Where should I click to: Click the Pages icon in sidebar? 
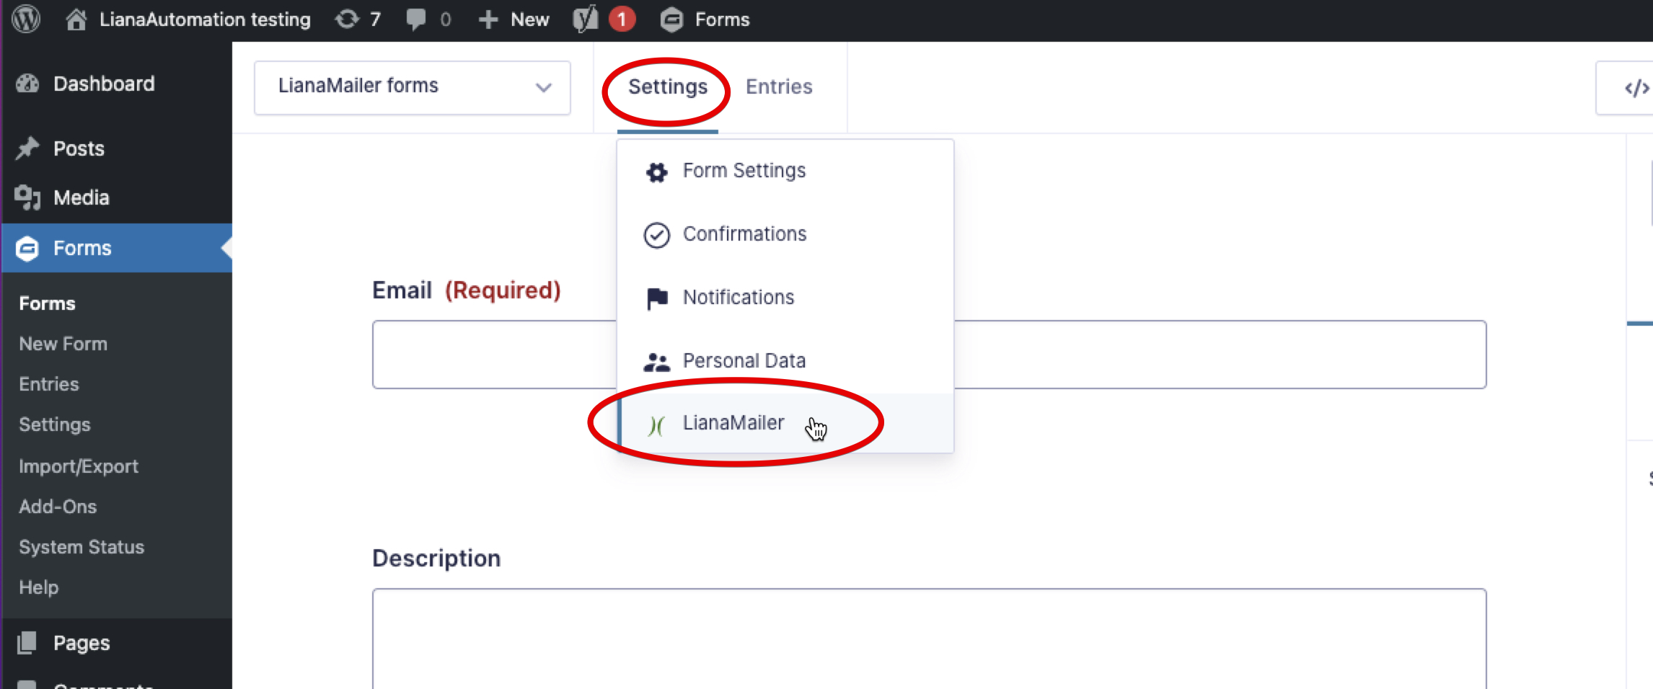point(27,642)
